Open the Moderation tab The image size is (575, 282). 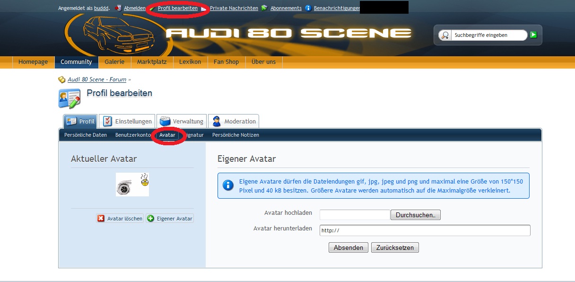coord(234,121)
